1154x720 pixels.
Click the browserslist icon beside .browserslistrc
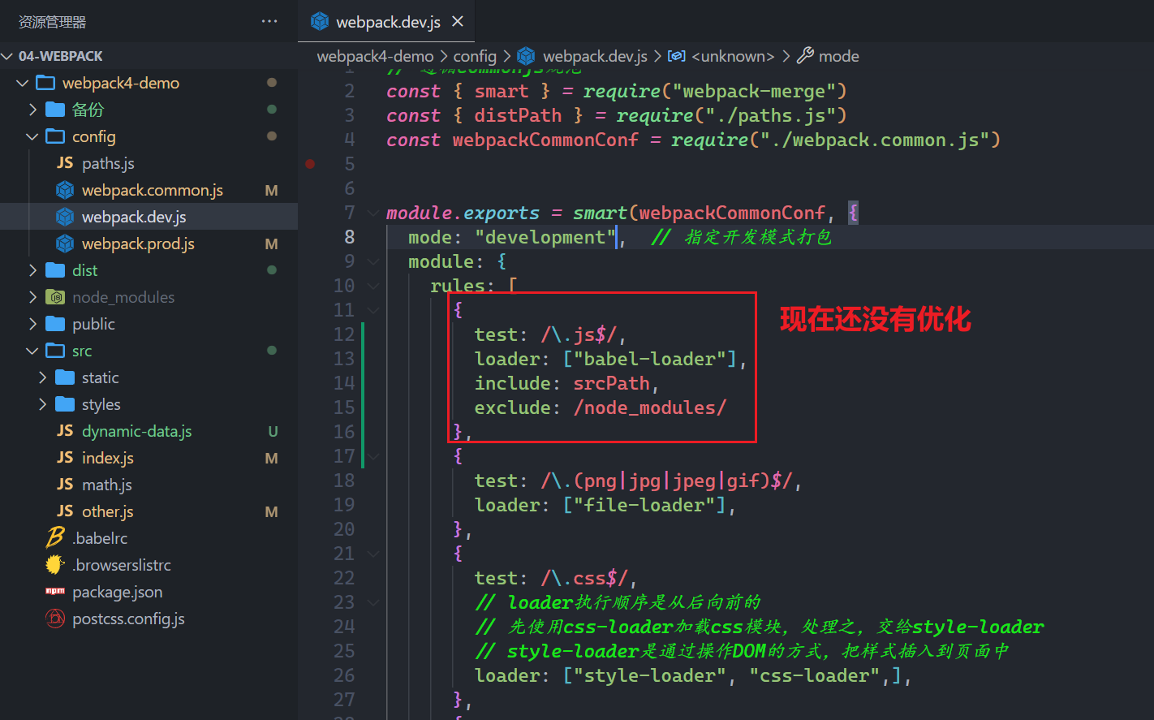[x=55, y=565]
